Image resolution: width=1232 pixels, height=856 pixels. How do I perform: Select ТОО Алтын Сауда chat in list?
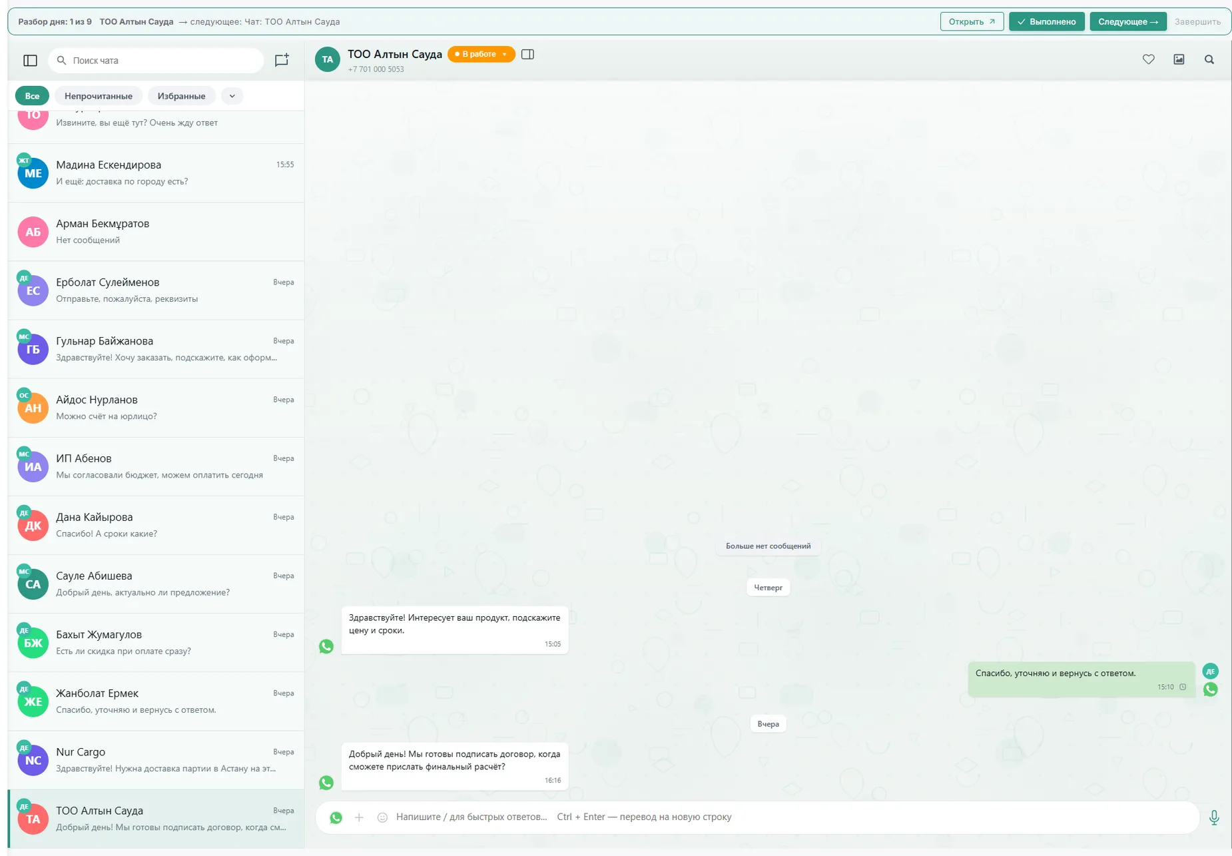(156, 819)
